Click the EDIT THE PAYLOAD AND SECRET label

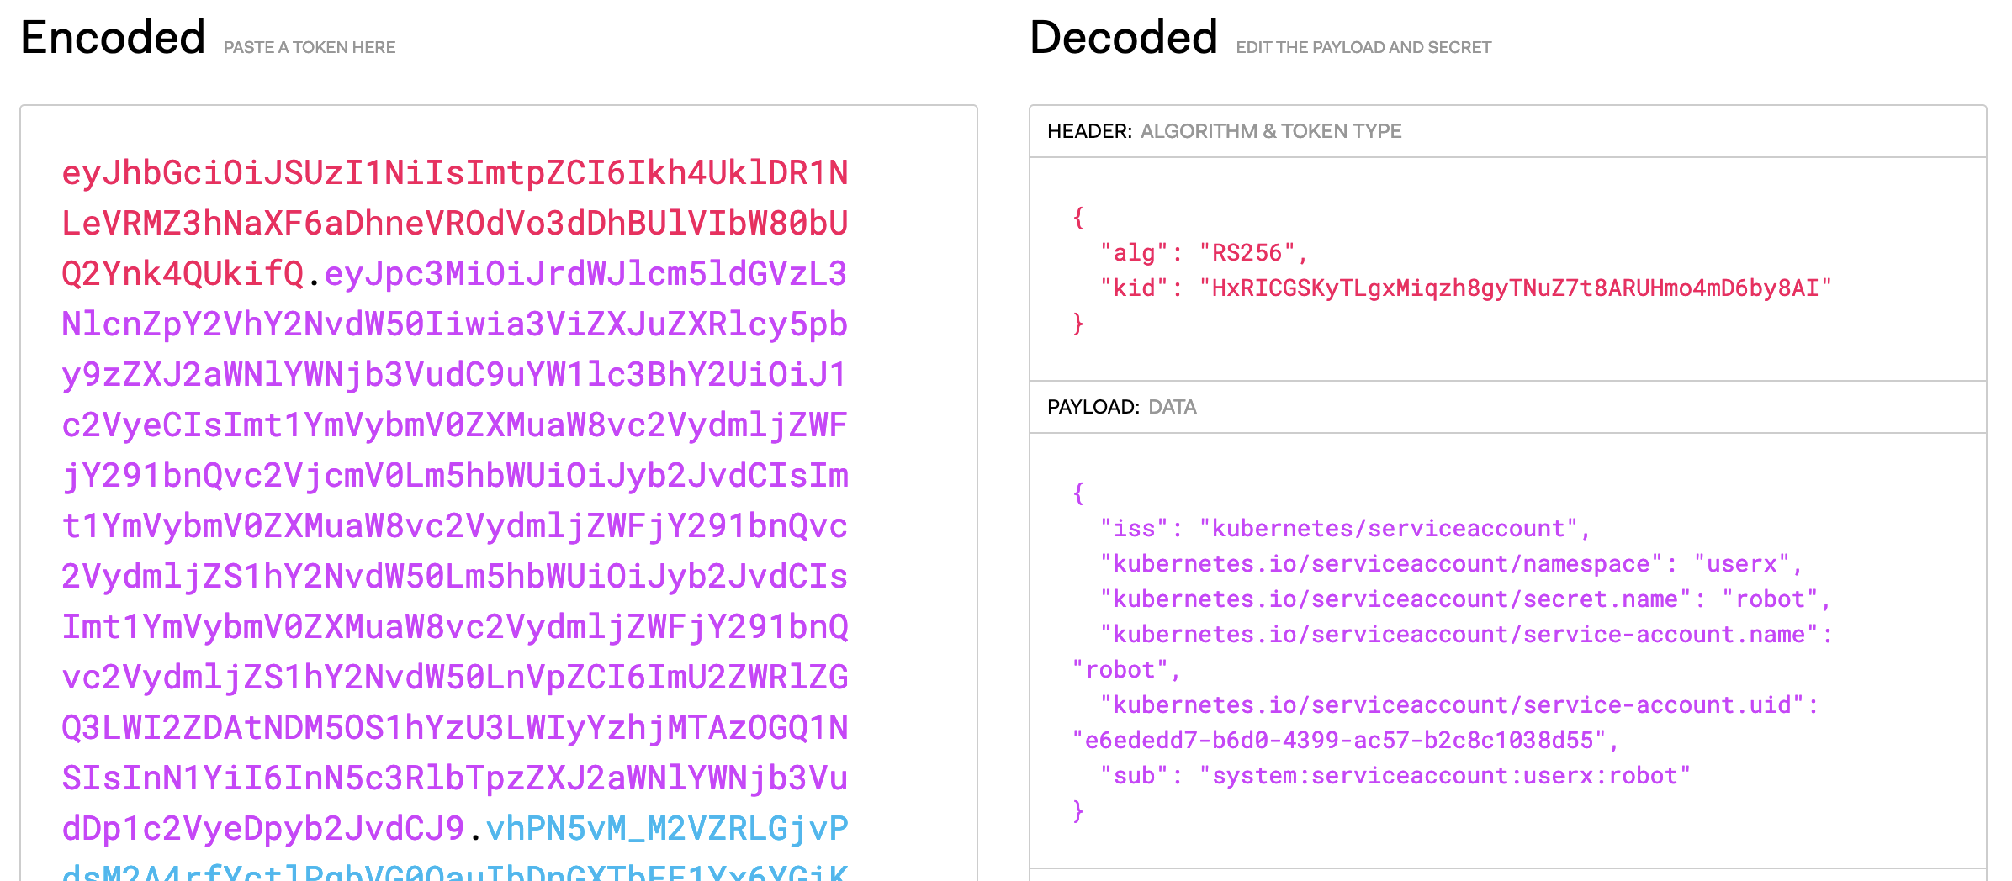tap(1363, 48)
